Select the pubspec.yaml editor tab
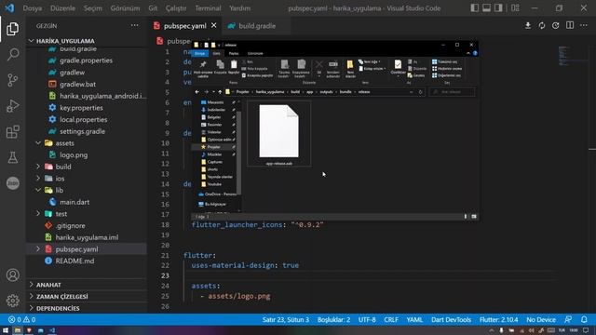This screenshot has height=335, width=596. (x=184, y=26)
